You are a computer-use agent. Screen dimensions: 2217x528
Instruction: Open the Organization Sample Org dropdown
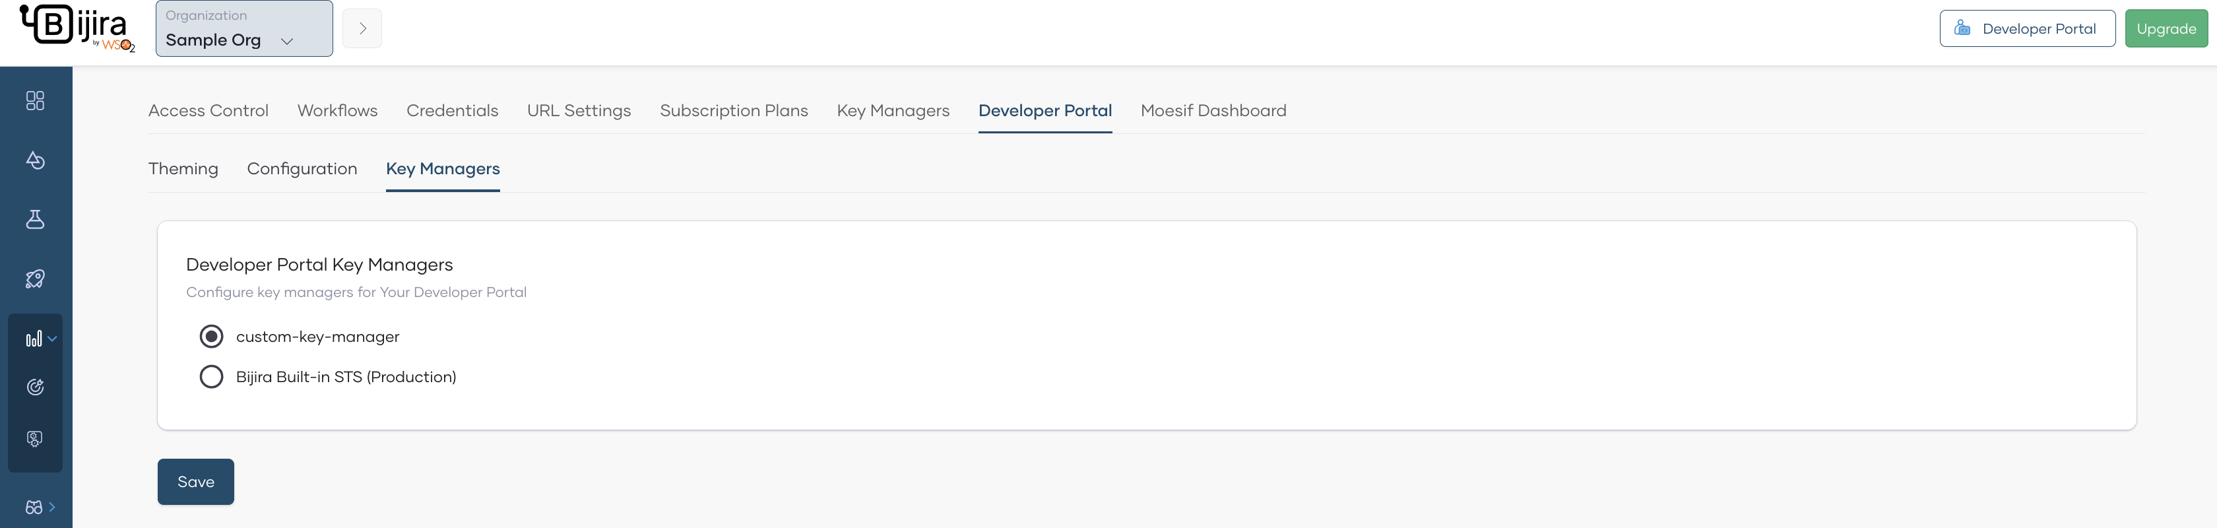[x=243, y=29]
